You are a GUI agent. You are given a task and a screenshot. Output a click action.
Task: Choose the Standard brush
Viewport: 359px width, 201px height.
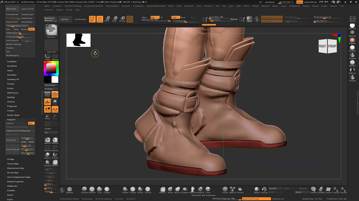tap(84, 190)
